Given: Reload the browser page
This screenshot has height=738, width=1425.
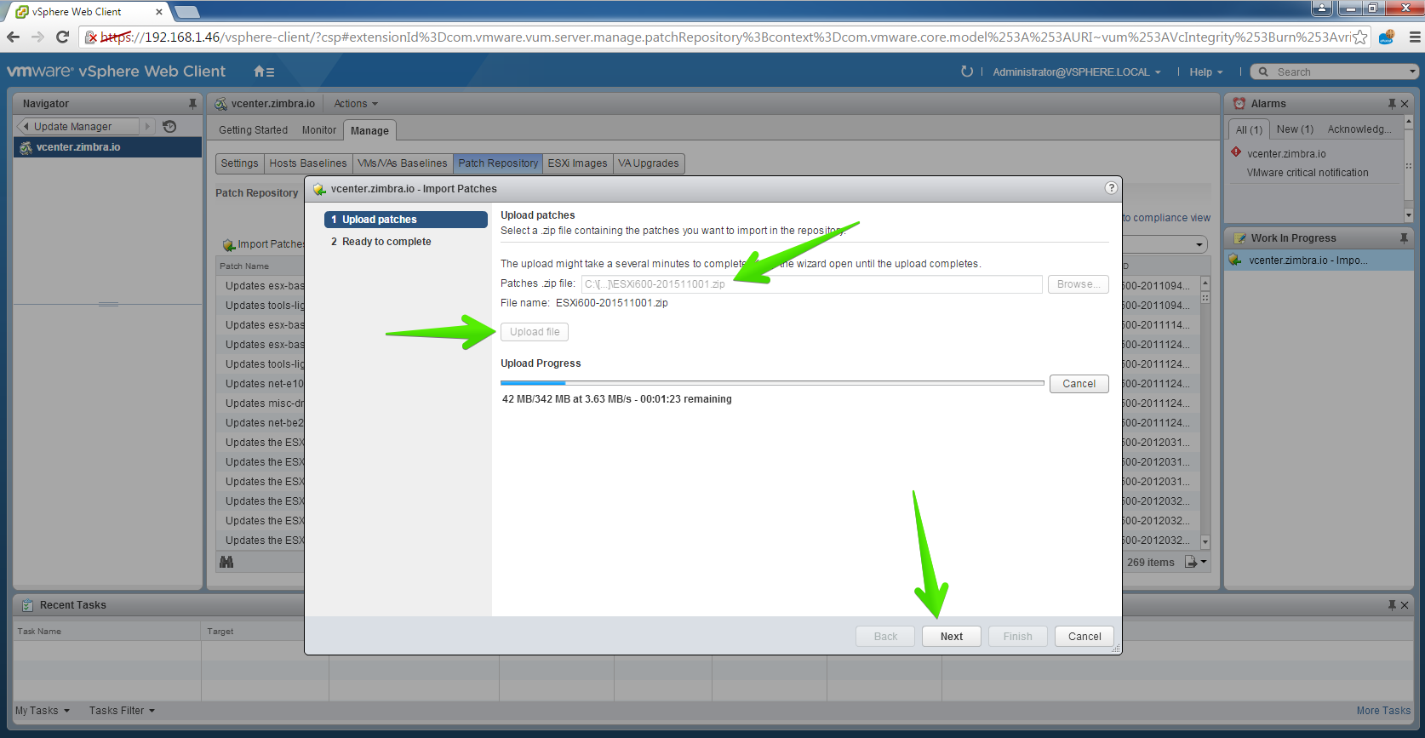Looking at the screenshot, I should click(x=62, y=37).
